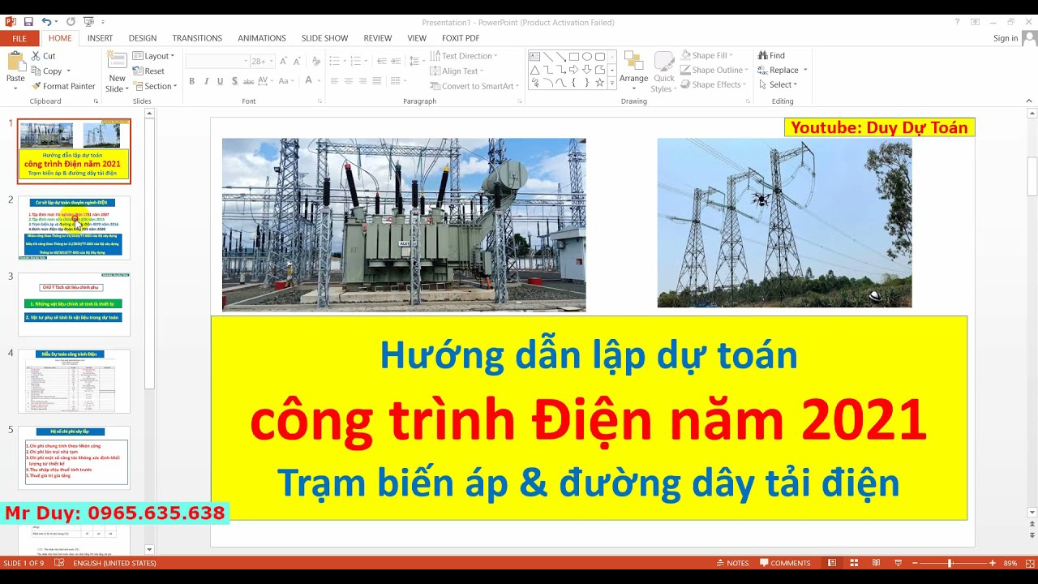Select the block right arrow shape
This screenshot has height=584, width=1038.
pos(573,70)
